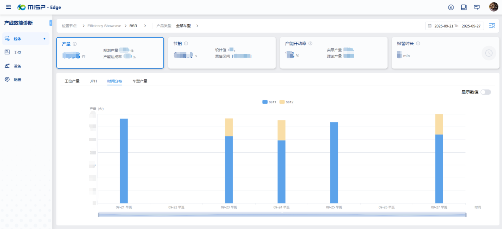Open the documentation book icon
Screen dimensions: 502x229
pyautogui.click(x=464, y=7)
